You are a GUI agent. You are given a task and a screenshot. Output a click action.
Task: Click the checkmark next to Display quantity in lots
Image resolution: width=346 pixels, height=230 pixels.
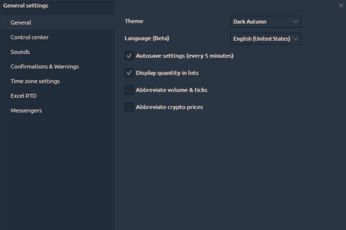[129, 73]
